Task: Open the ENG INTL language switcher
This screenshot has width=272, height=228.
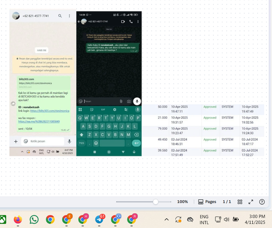Action: pyautogui.click(x=204, y=219)
